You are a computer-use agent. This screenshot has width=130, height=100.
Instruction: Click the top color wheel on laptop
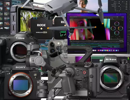[117, 24]
